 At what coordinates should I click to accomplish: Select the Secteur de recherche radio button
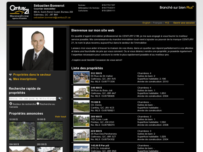[11, 104]
